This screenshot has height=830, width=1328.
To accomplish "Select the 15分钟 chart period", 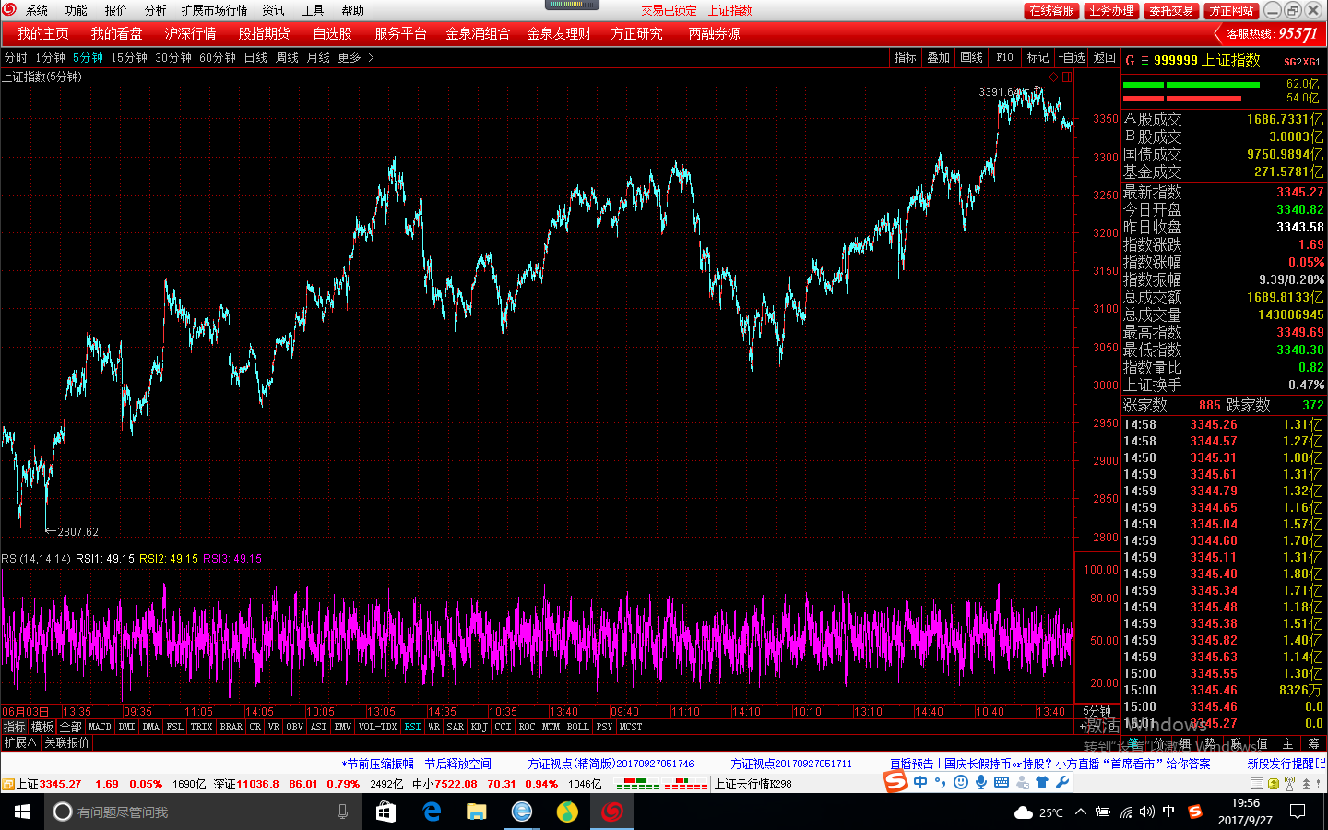I will (129, 57).
